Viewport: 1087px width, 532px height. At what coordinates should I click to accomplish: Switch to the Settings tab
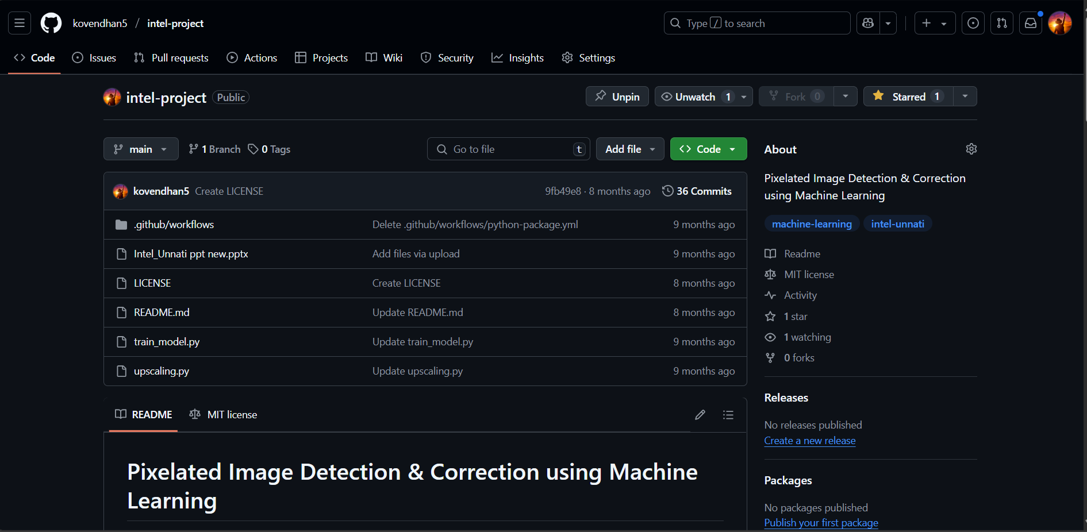(589, 57)
